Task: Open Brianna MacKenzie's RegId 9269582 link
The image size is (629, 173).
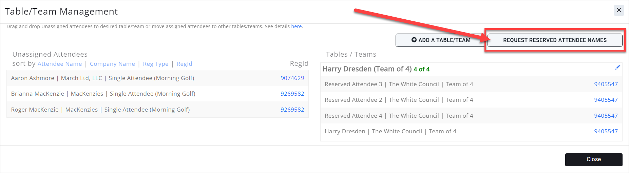Action: (292, 94)
